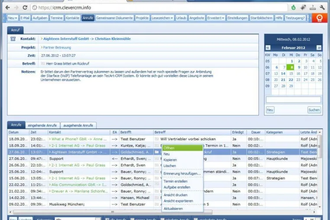
Task: Click the note icon in 'Will Vertriebler vorbei schicken' row
Action: click(x=157, y=139)
